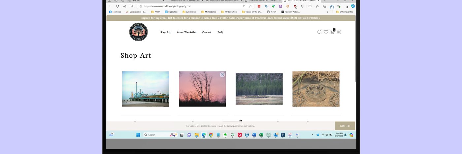Image resolution: width=462 pixels, height=154 pixels.
Task: Launch Google Chrome from taskbar
Action: (x=211, y=135)
